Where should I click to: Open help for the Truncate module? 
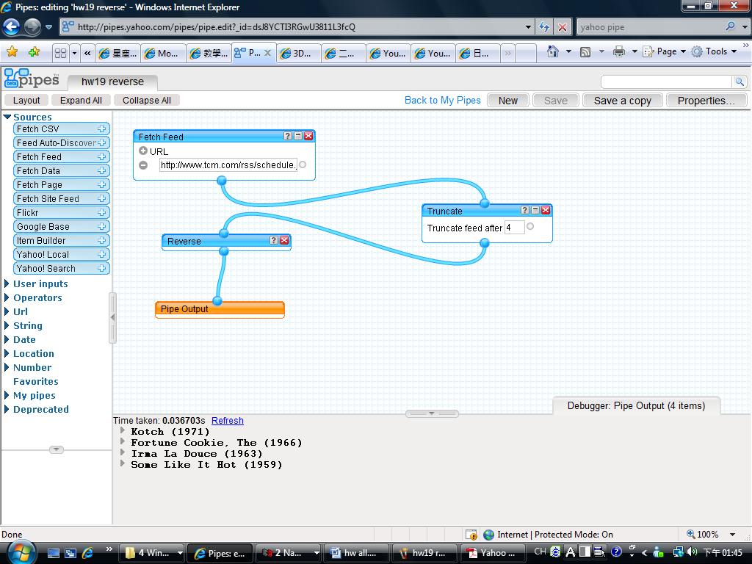click(524, 210)
